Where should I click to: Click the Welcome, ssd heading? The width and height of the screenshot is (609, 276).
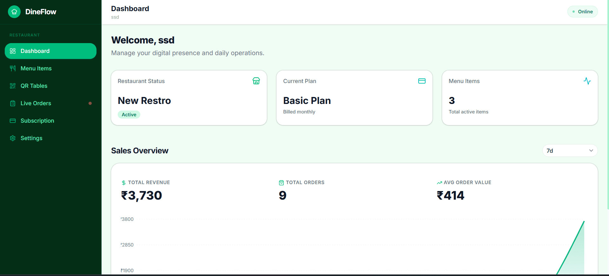(143, 40)
